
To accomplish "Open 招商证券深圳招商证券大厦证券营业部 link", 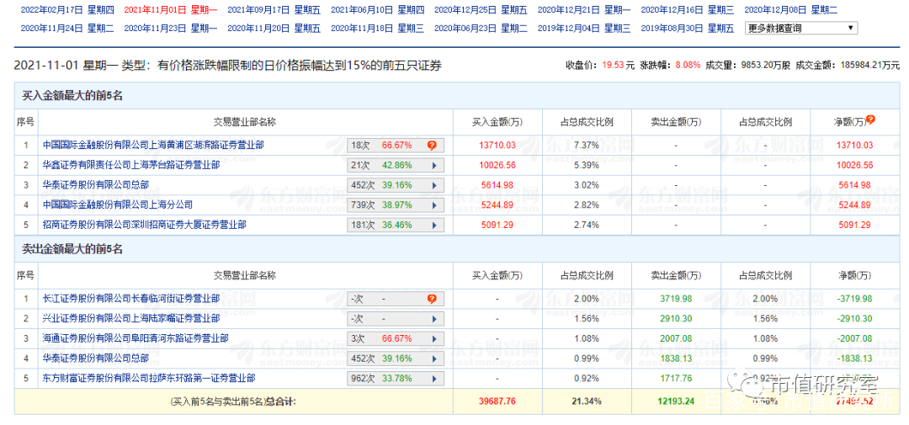I will coord(145,225).
